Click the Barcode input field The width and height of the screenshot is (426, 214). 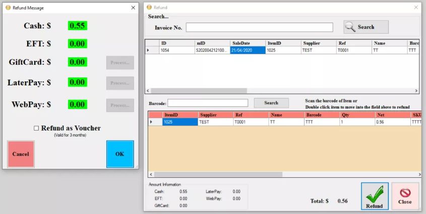pyautogui.click(x=208, y=103)
